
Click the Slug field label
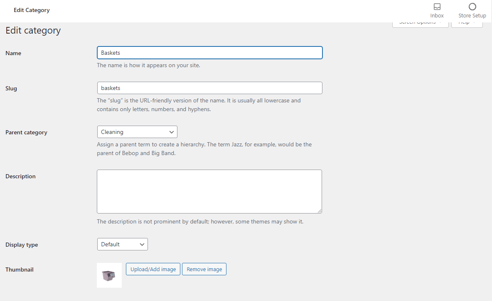11,88
